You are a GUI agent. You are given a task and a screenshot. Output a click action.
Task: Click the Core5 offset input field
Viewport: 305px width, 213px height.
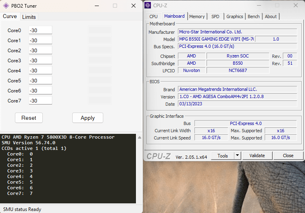coord(40,81)
